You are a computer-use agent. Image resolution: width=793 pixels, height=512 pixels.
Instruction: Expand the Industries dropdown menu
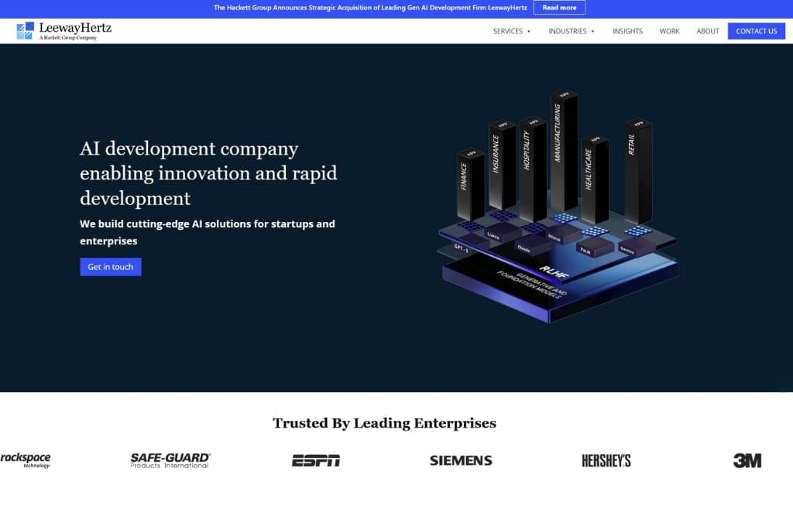[x=567, y=31]
